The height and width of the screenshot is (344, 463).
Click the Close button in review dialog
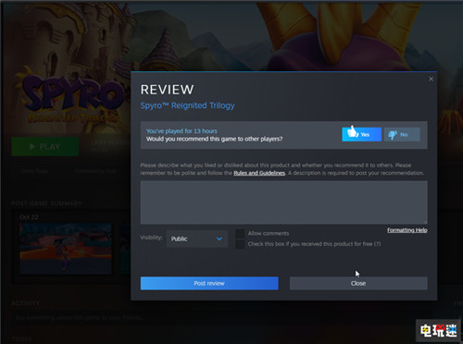tap(358, 283)
